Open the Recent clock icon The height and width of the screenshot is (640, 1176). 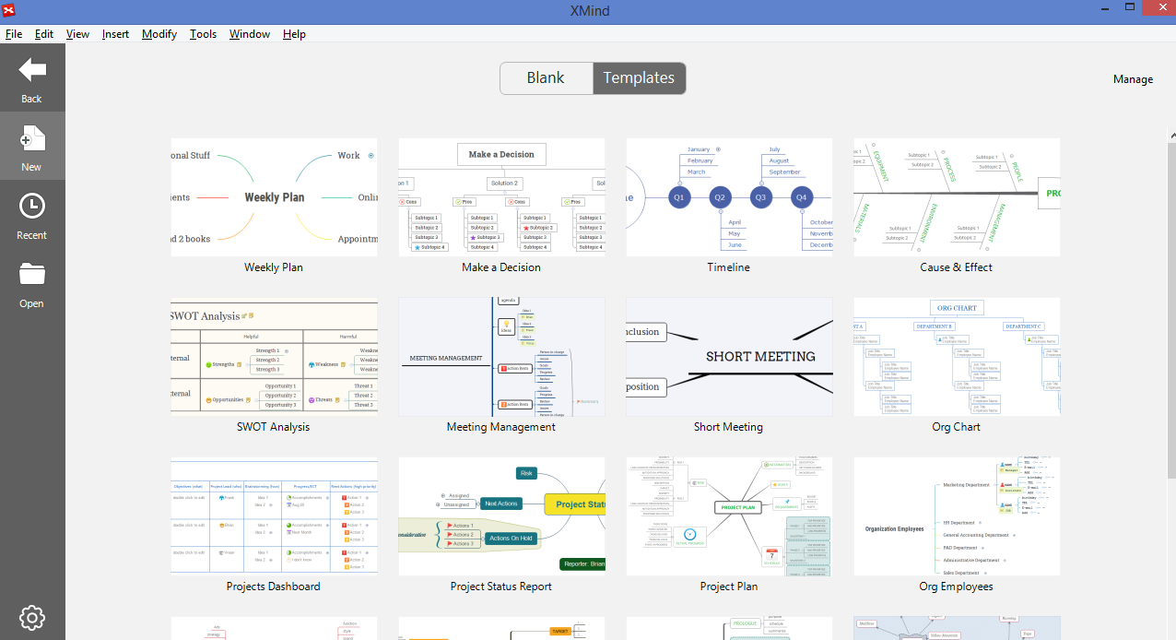tap(32, 206)
